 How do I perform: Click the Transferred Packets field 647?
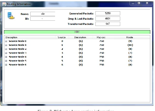coord(108,24)
